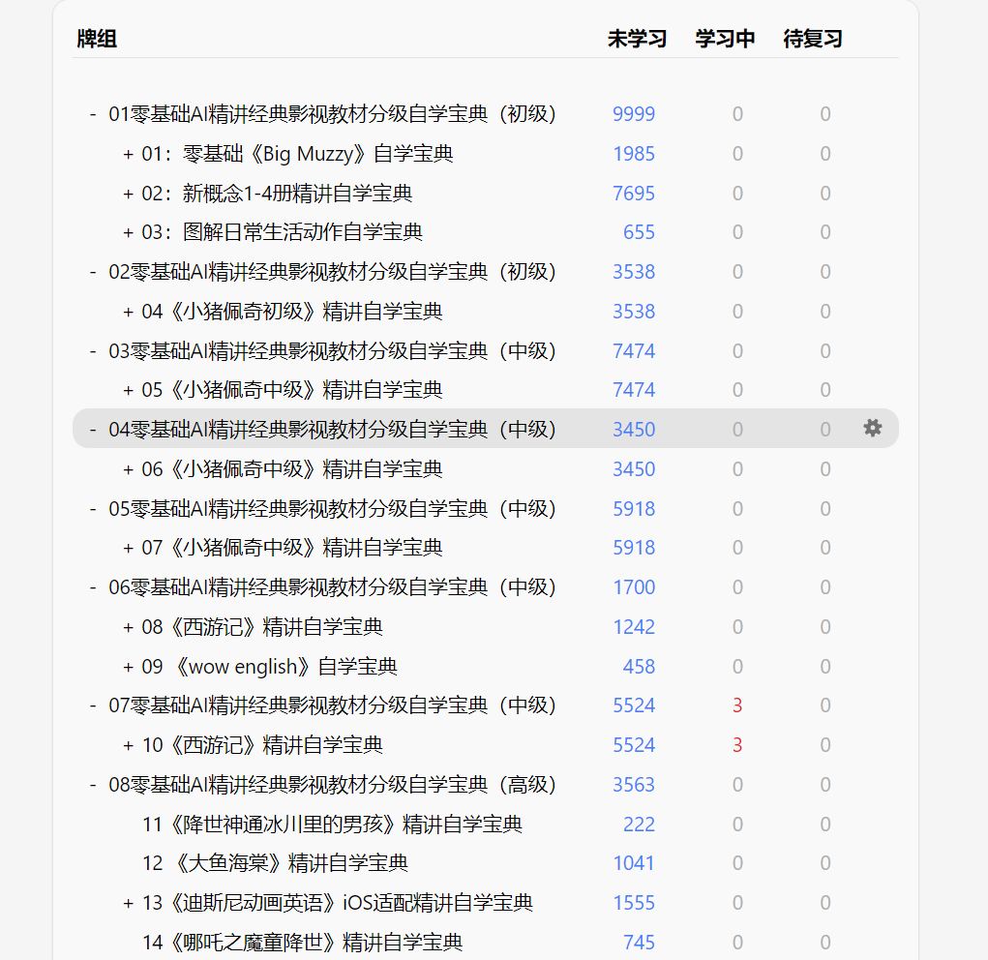Open deck 10《西游记》精讲自学宝典

262,745
